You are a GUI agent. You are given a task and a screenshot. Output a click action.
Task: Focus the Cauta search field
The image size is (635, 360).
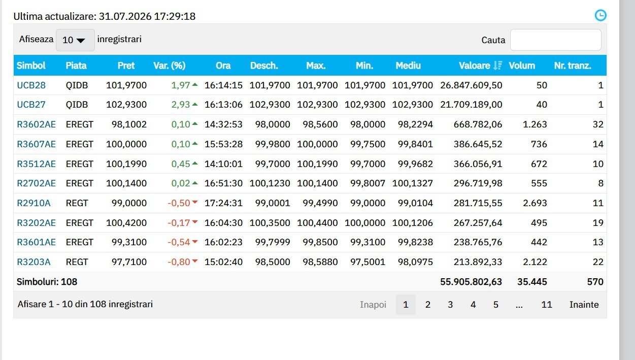tap(555, 40)
